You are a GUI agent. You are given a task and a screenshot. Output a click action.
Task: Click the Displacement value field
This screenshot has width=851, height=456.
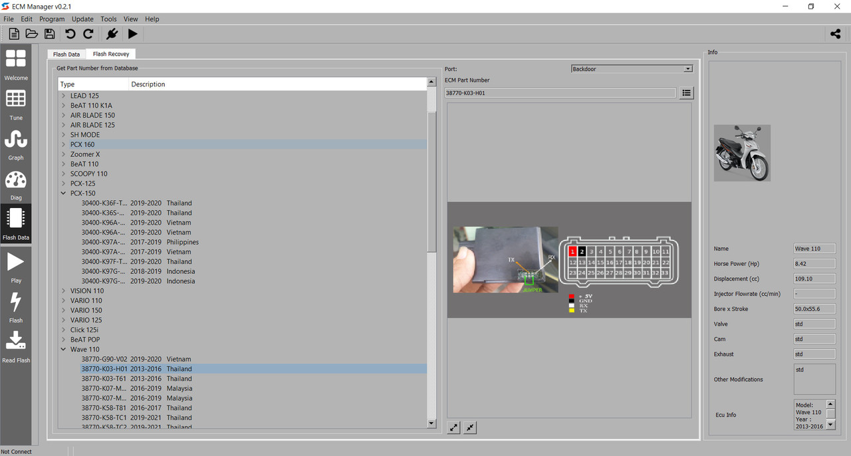(x=814, y=279)
